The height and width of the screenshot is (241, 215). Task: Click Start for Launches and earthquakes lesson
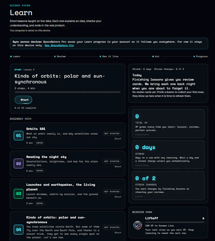[118, 197]
